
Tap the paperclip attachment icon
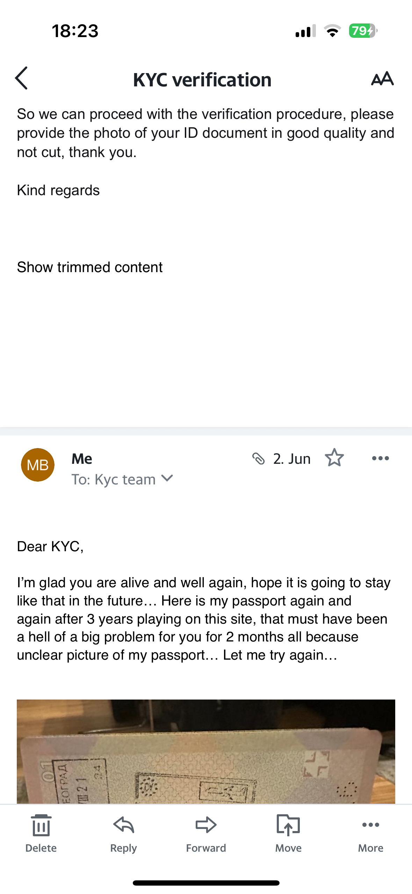pyautogui.click(x=258, y=458)
